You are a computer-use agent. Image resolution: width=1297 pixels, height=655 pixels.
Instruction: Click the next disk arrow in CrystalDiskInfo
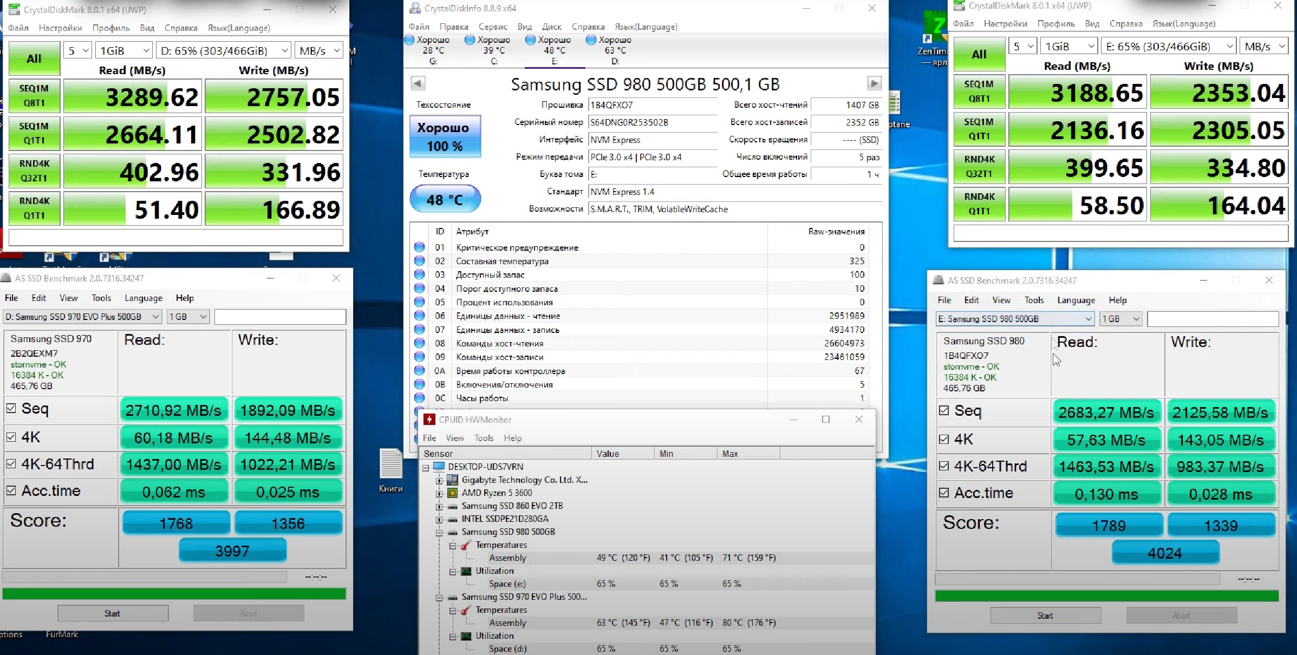coord(874,83)
